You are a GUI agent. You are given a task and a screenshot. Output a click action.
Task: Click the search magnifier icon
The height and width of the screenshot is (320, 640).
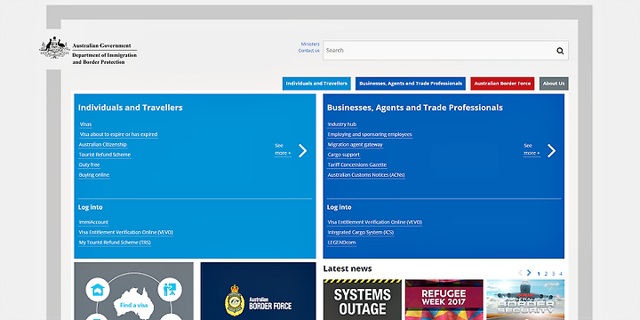click(560, 51)
